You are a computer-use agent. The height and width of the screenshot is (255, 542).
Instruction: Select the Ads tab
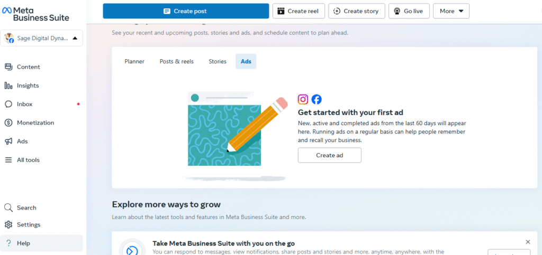pyautogui.click(x=246, y=61)
